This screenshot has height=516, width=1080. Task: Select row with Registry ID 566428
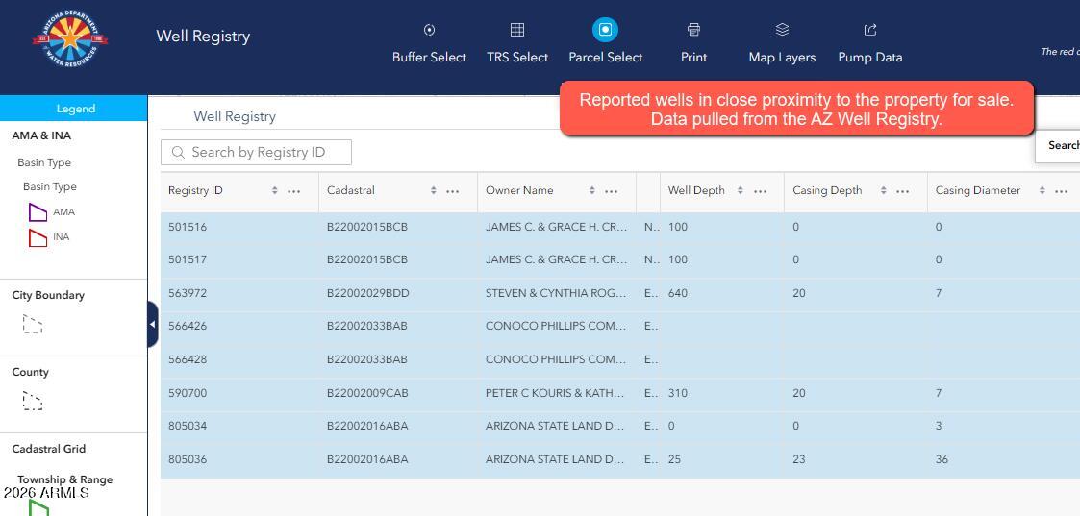pyautogui.click(x=620, y=359)
